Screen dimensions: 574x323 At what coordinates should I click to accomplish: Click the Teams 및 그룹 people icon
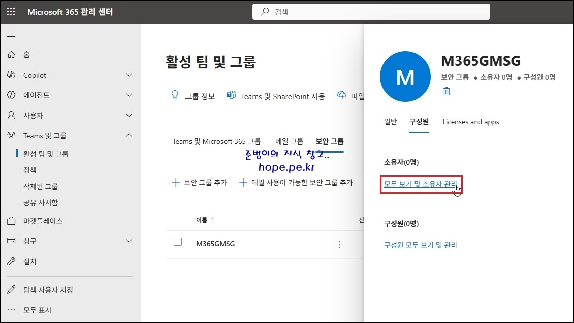click(11, 135)
